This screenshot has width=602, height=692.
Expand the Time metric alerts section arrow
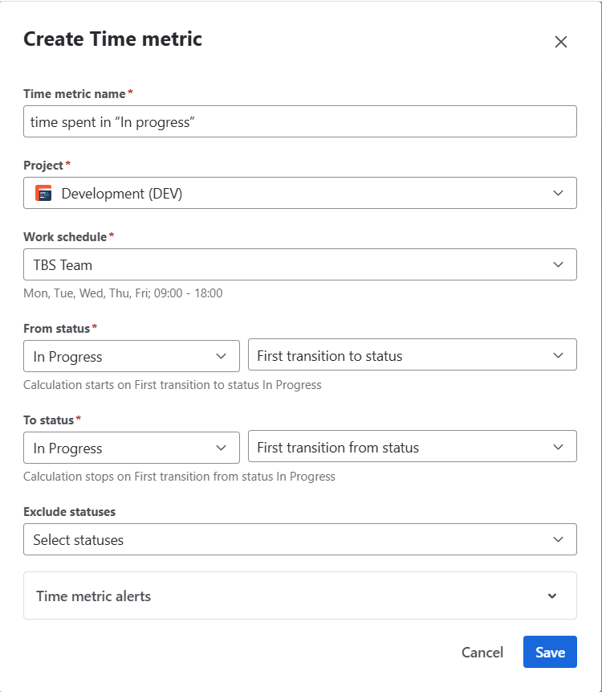pos(552,596)
